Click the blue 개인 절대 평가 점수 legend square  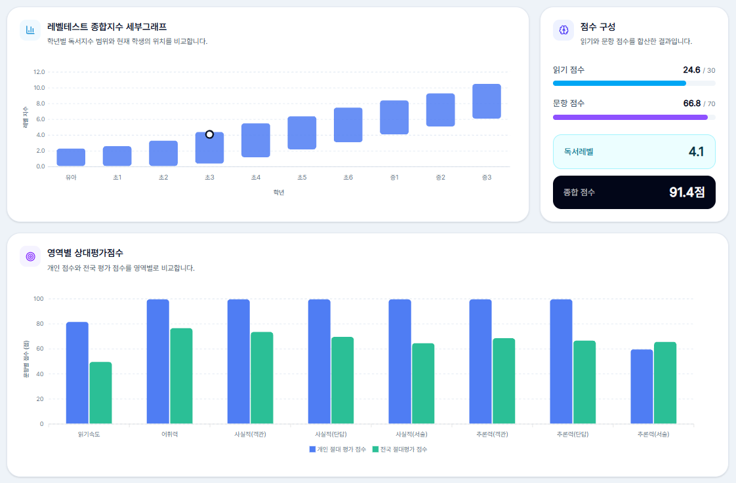(x=313, y=449)
